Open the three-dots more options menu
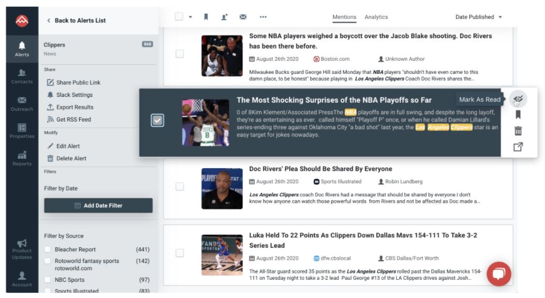 pos(263,17)
